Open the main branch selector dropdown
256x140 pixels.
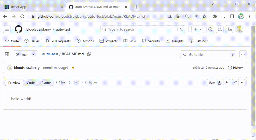click(x=26, y=54)
